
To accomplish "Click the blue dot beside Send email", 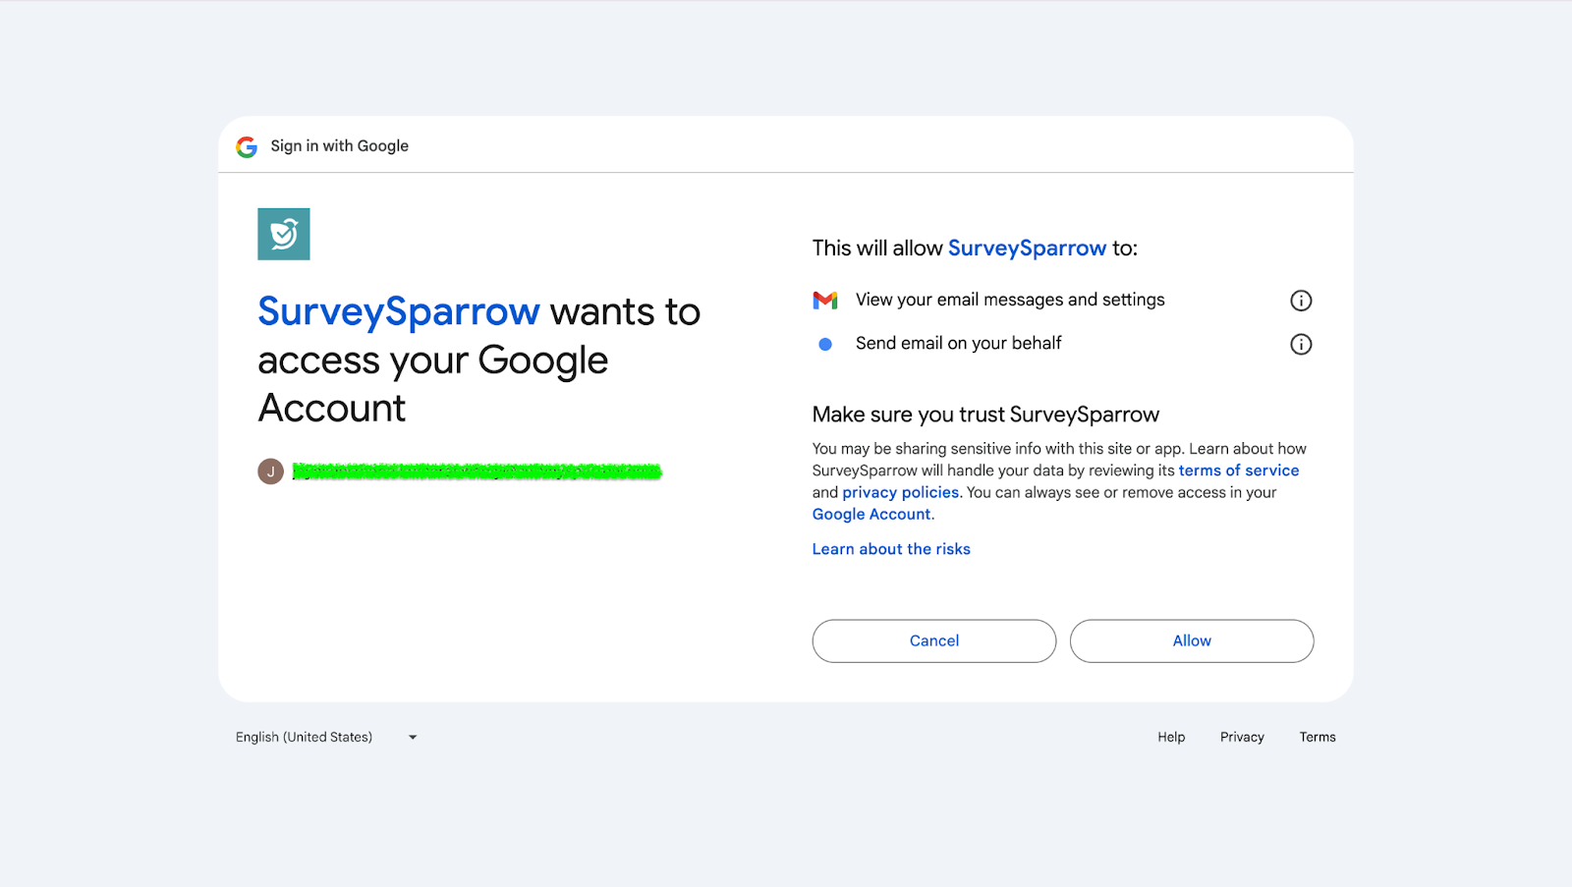I will click(825, 344).
